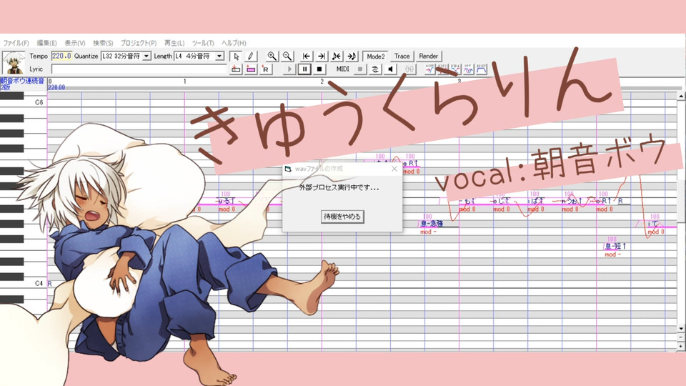686x386 pixels.
Task: Jump to end with right-bar arrow icon
Action: (x=321, y=56)
